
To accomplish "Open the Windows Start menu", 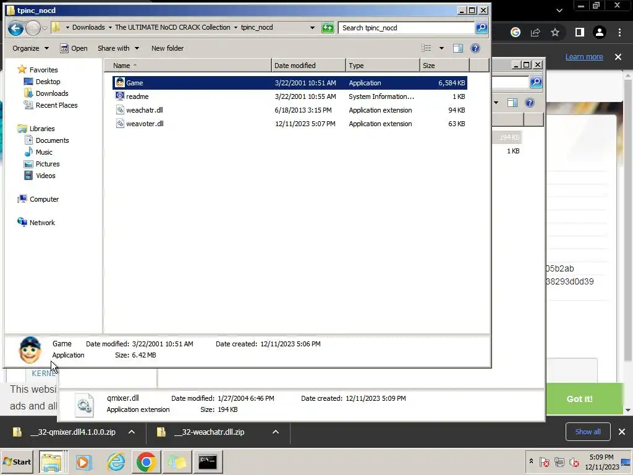I will tap(17, 461).
